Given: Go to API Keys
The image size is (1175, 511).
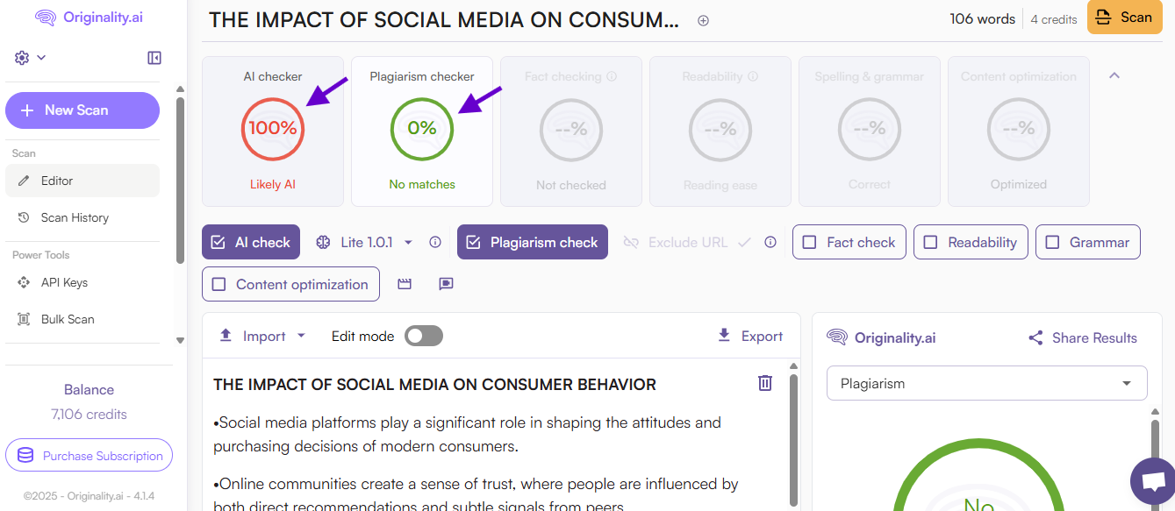Looking at the screenshot, I should (x=82, y=282).
